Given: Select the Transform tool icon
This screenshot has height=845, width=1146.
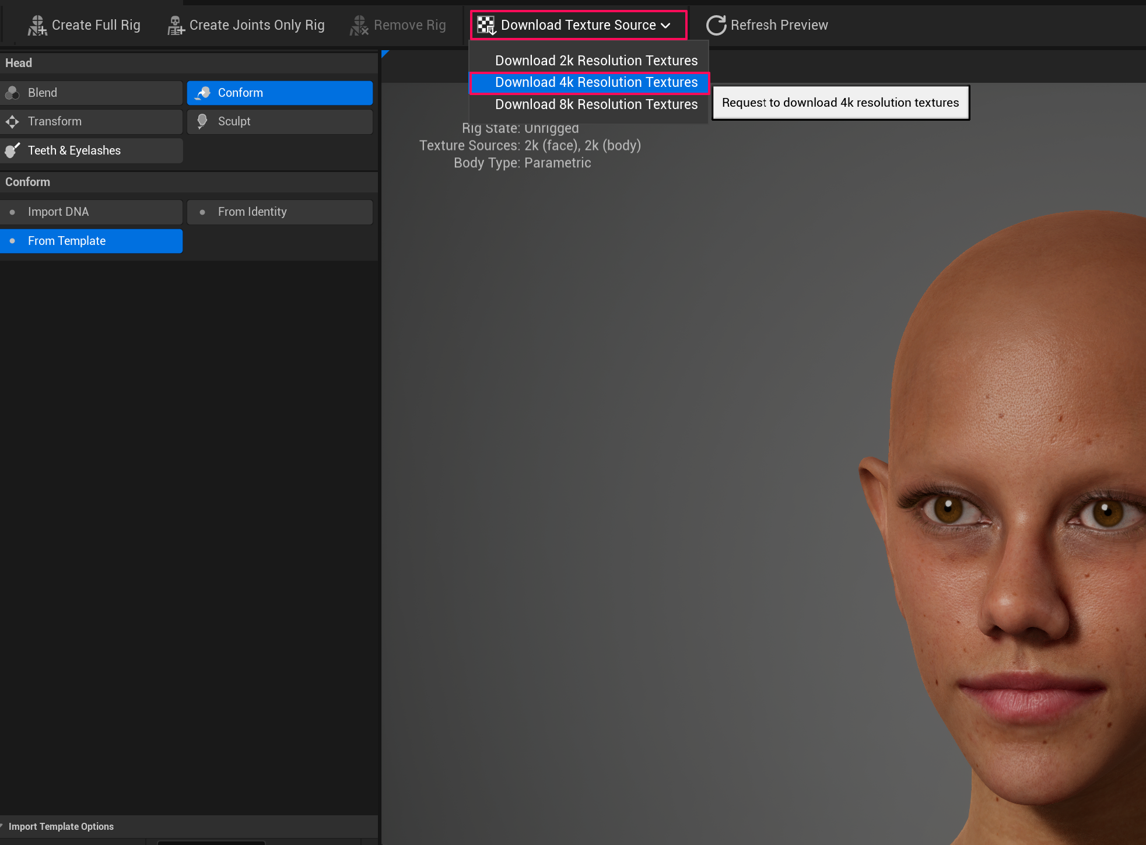Looking at the screenshot, I should (12, 121).
